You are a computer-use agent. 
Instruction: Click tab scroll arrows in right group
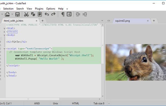[x=109, y=21]
